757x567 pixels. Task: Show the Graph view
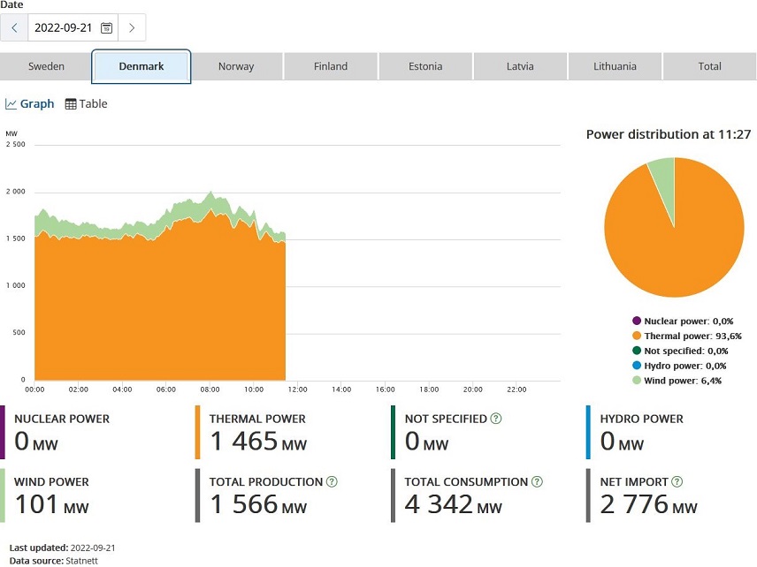coord(29,103)
